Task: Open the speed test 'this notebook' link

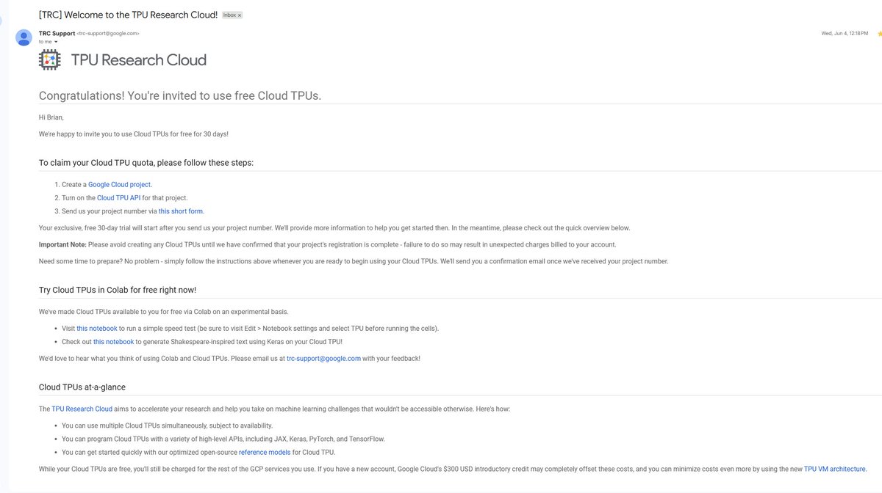Action: [x=97, y=329]
